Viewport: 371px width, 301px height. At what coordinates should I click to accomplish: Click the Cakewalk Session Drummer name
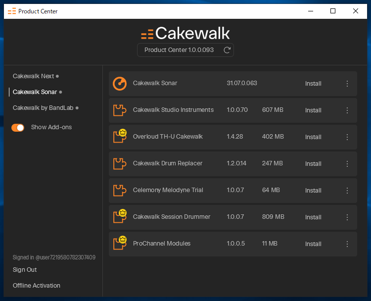[172, 217]
